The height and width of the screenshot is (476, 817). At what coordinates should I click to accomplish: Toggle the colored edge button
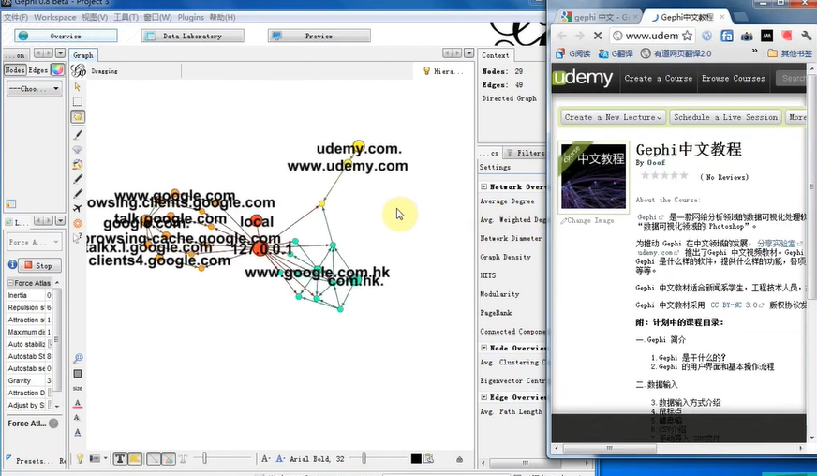[169, 458]
